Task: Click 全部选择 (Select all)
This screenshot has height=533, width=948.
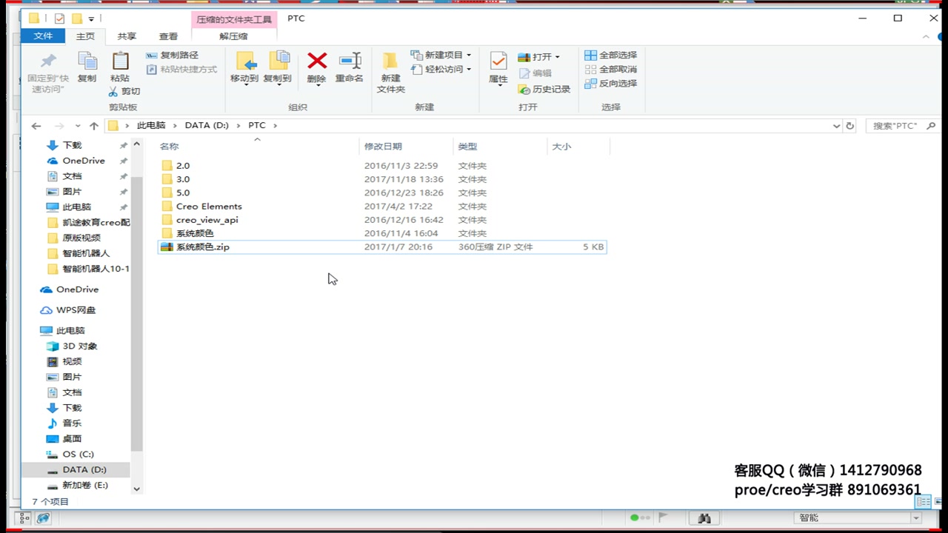Action: coord(611,55)
